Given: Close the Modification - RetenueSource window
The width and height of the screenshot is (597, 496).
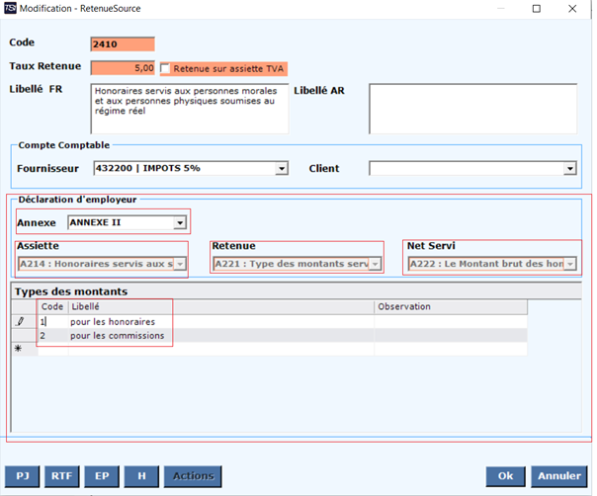Looking at the screenshot, I should [572, 8].
